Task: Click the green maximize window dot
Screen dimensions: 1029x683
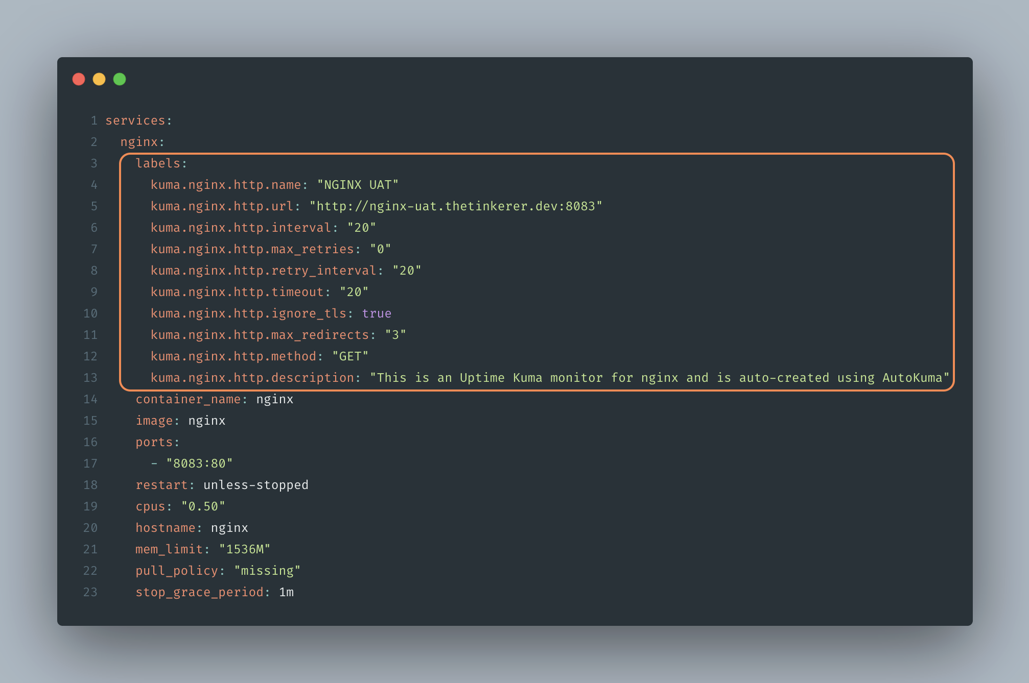Action: (x=120, y=79)
